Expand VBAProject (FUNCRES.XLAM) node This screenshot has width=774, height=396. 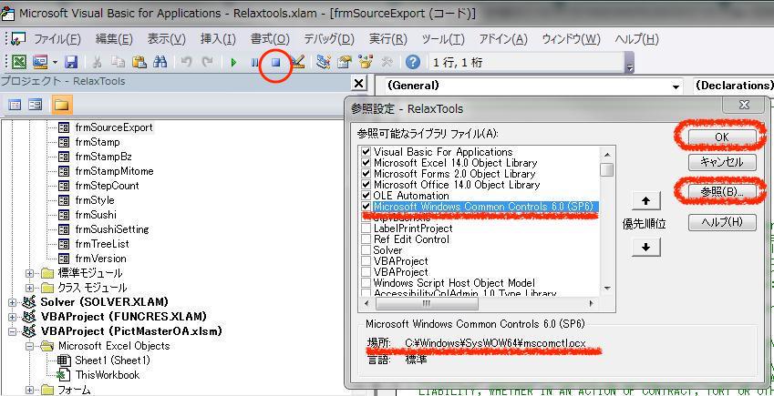[x=12, y=317]
